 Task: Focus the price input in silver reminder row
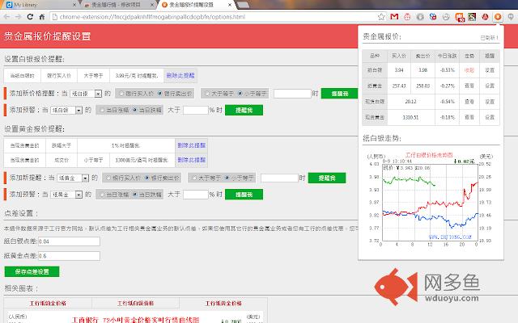tap(292, 94)
